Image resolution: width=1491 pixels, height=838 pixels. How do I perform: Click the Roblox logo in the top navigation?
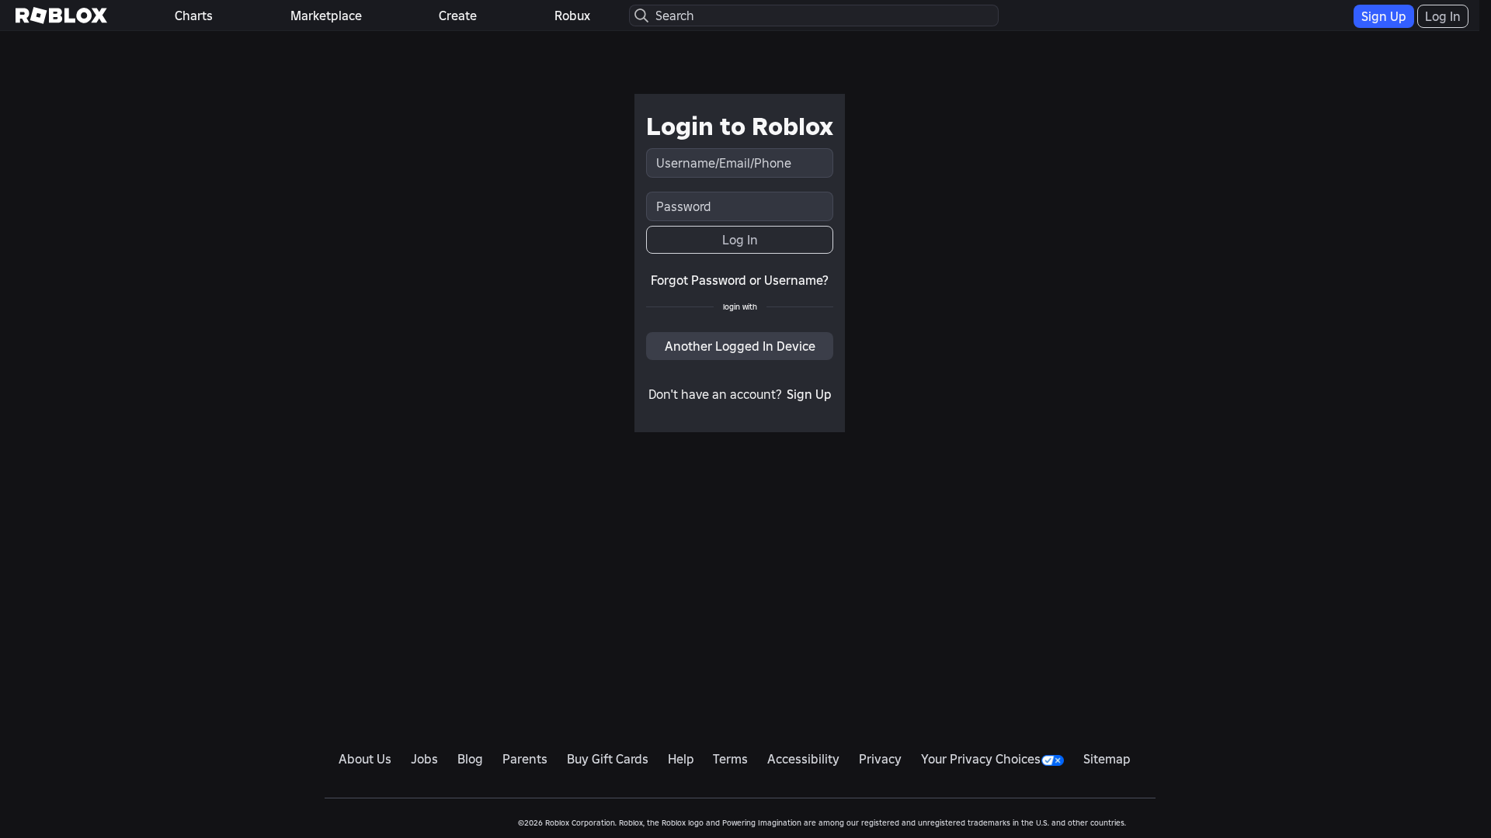[x=61, y=16]
